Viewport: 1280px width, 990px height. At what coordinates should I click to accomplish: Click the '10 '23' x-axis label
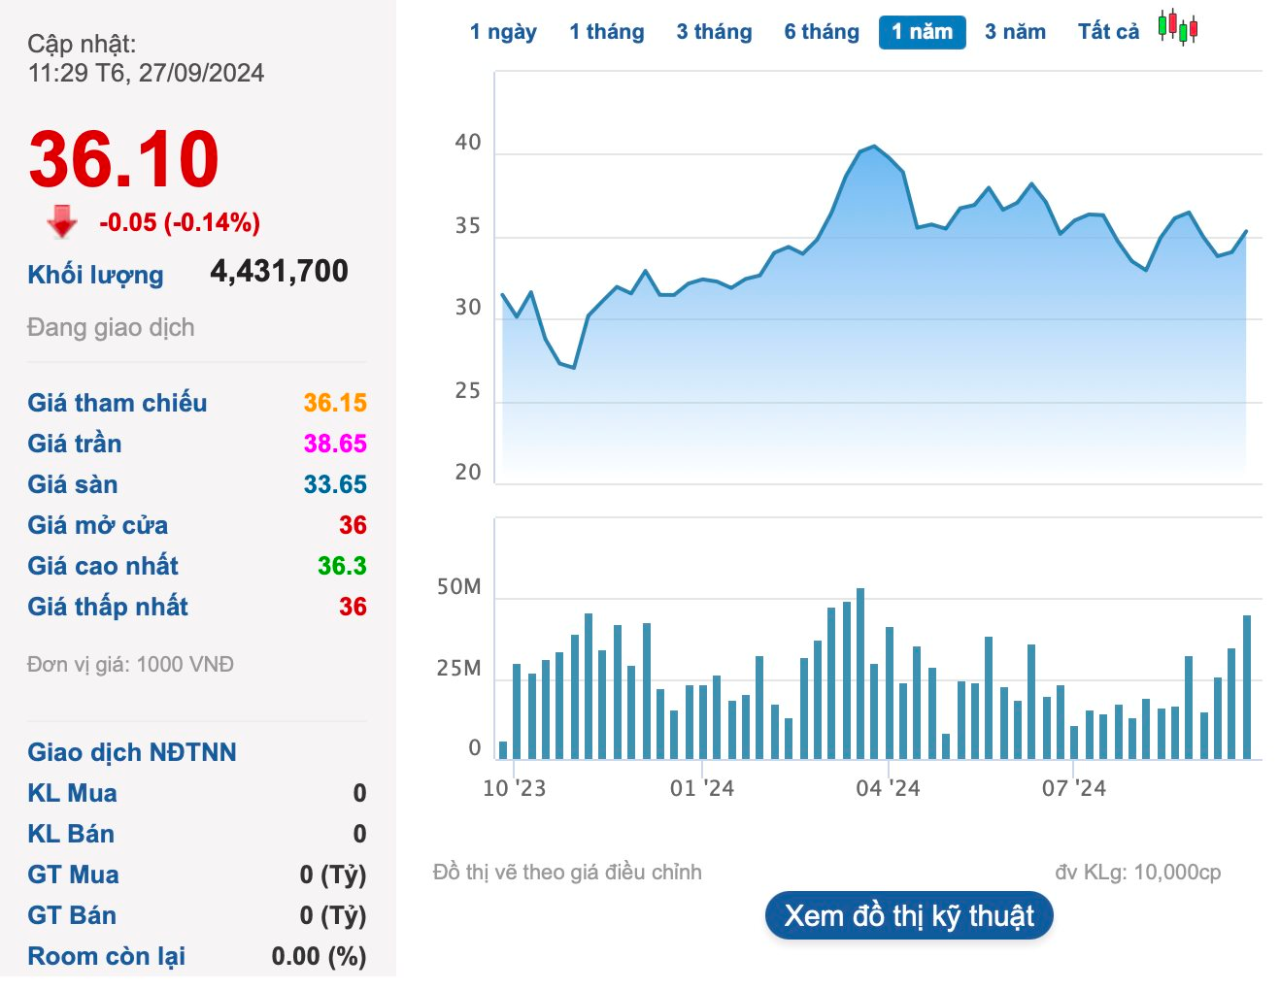coord(514,788)
